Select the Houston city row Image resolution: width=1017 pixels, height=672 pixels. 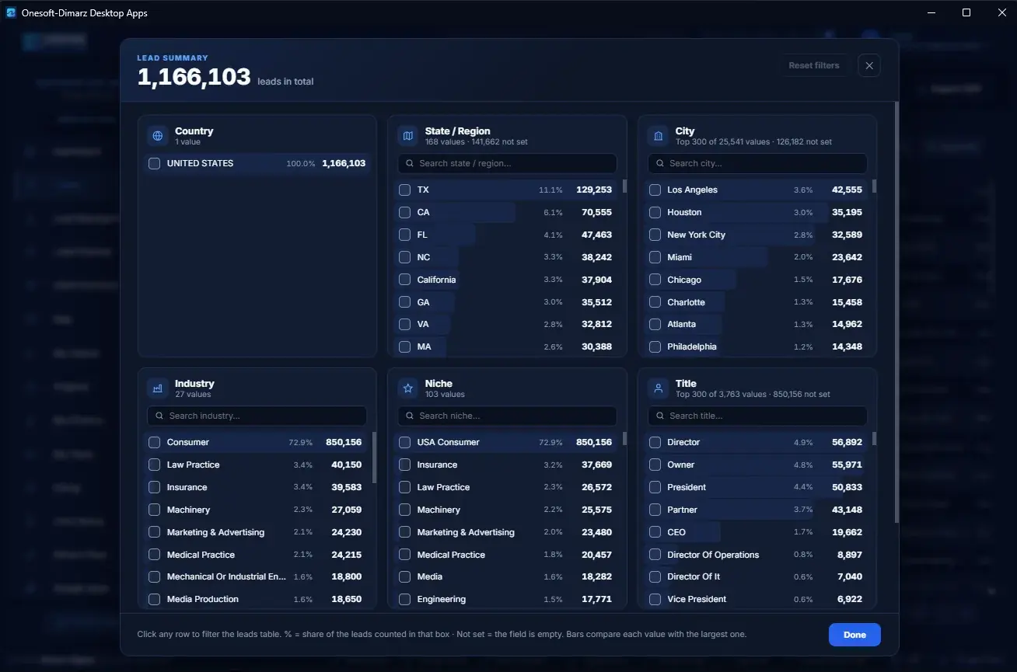pyautogui.click(x=757, y=212)
